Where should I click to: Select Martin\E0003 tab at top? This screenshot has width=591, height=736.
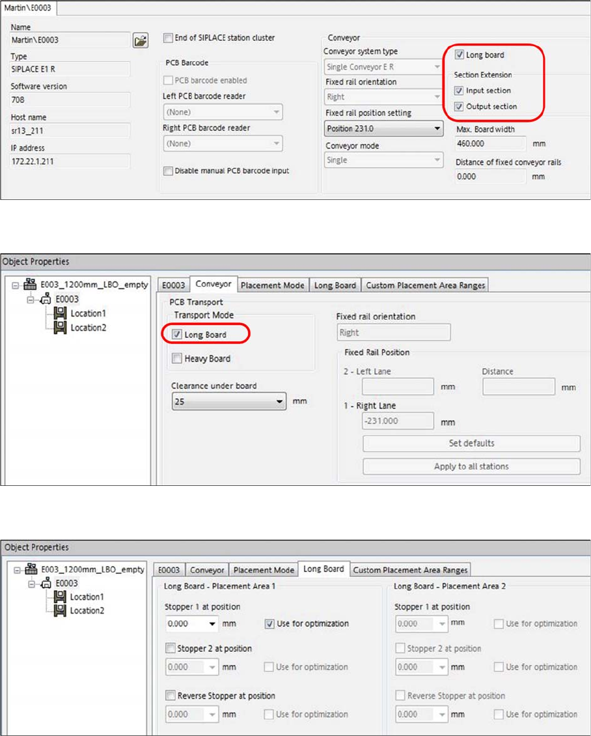coord(28,8)
